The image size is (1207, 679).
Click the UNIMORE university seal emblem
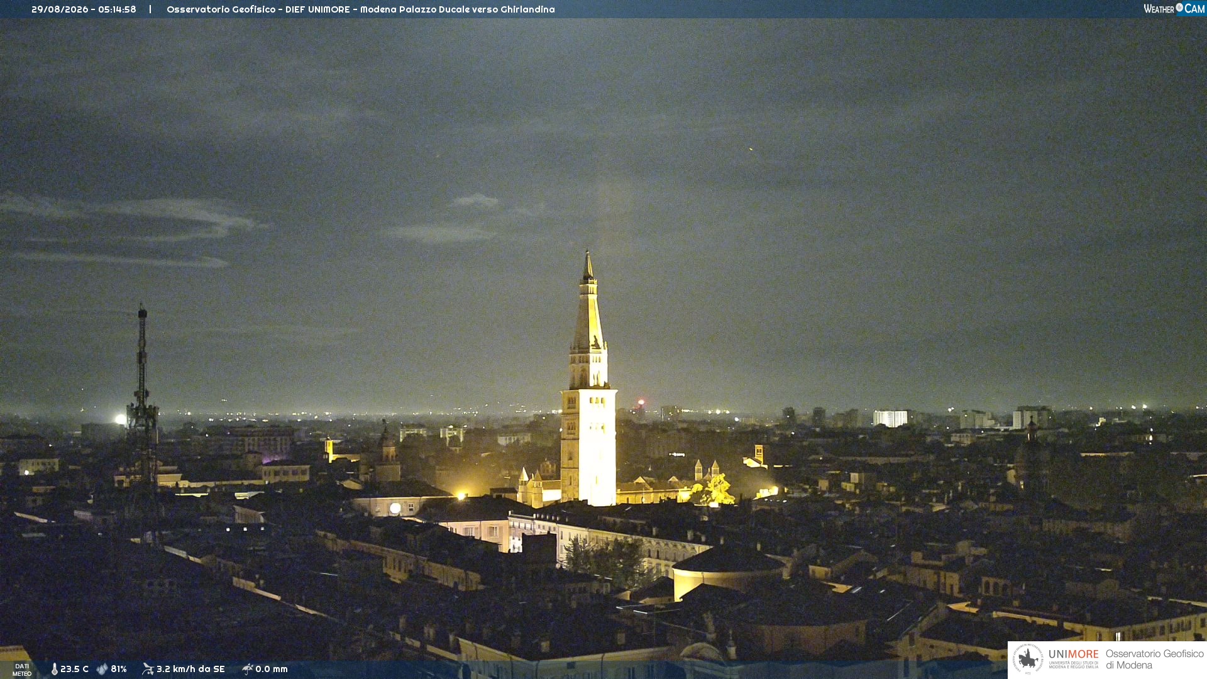(x=1028, y=659)
